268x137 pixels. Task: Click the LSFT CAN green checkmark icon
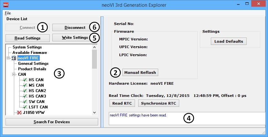click(25, 107)
